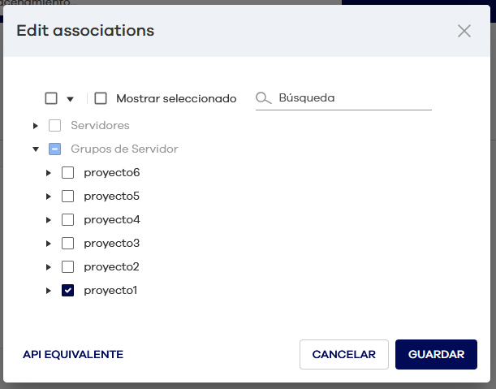
Task: Expand the proyecto1 tree node
Action: 49,291
